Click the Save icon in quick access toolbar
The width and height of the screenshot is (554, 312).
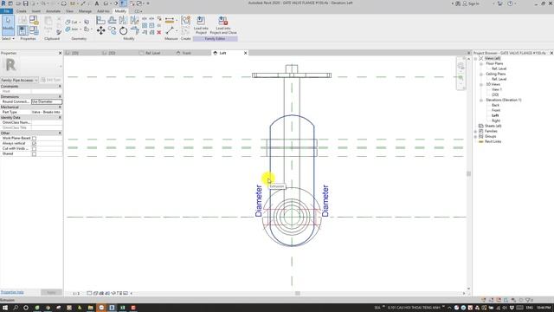(x=25, y=3)
